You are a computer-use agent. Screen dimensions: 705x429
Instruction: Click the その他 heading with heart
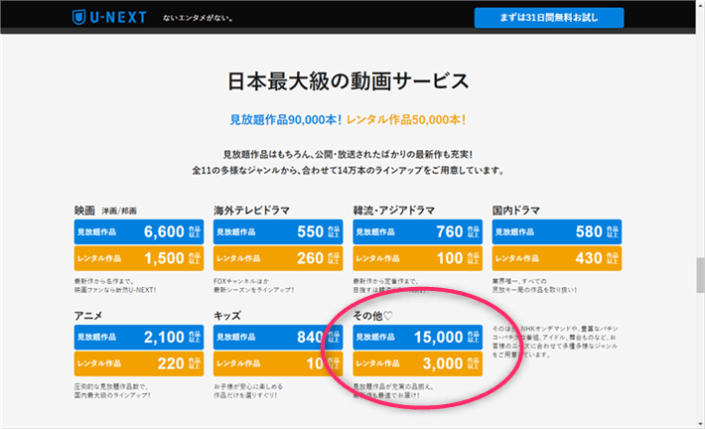point(373,315)
